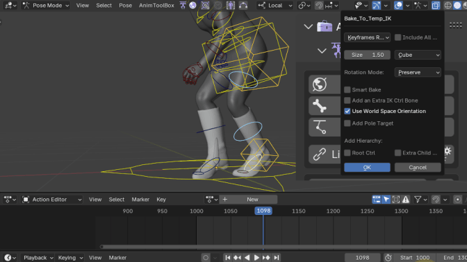Collapse the AnimToolBox panel chevron
The height and width of the screenshot is (262, 467).
click(308, 27)
